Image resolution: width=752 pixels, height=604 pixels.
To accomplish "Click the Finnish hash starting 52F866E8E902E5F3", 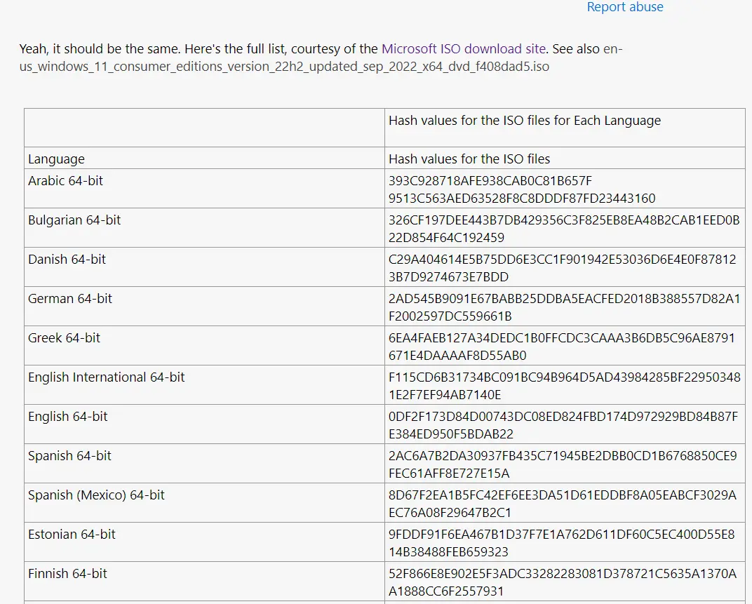I will point(563,583).
